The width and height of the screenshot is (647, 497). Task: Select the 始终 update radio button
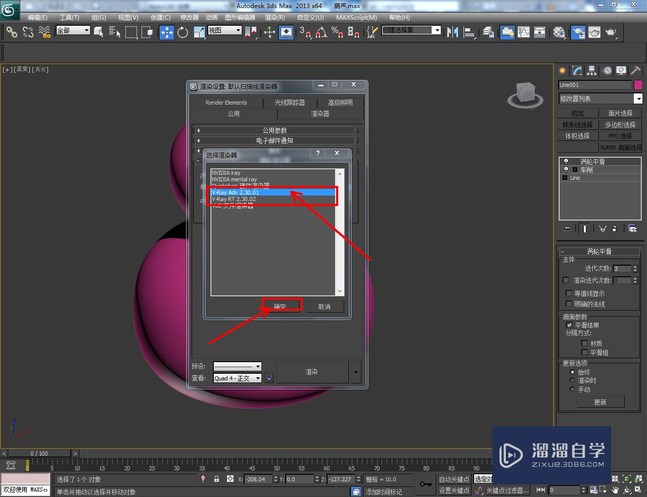click(572, 372)
